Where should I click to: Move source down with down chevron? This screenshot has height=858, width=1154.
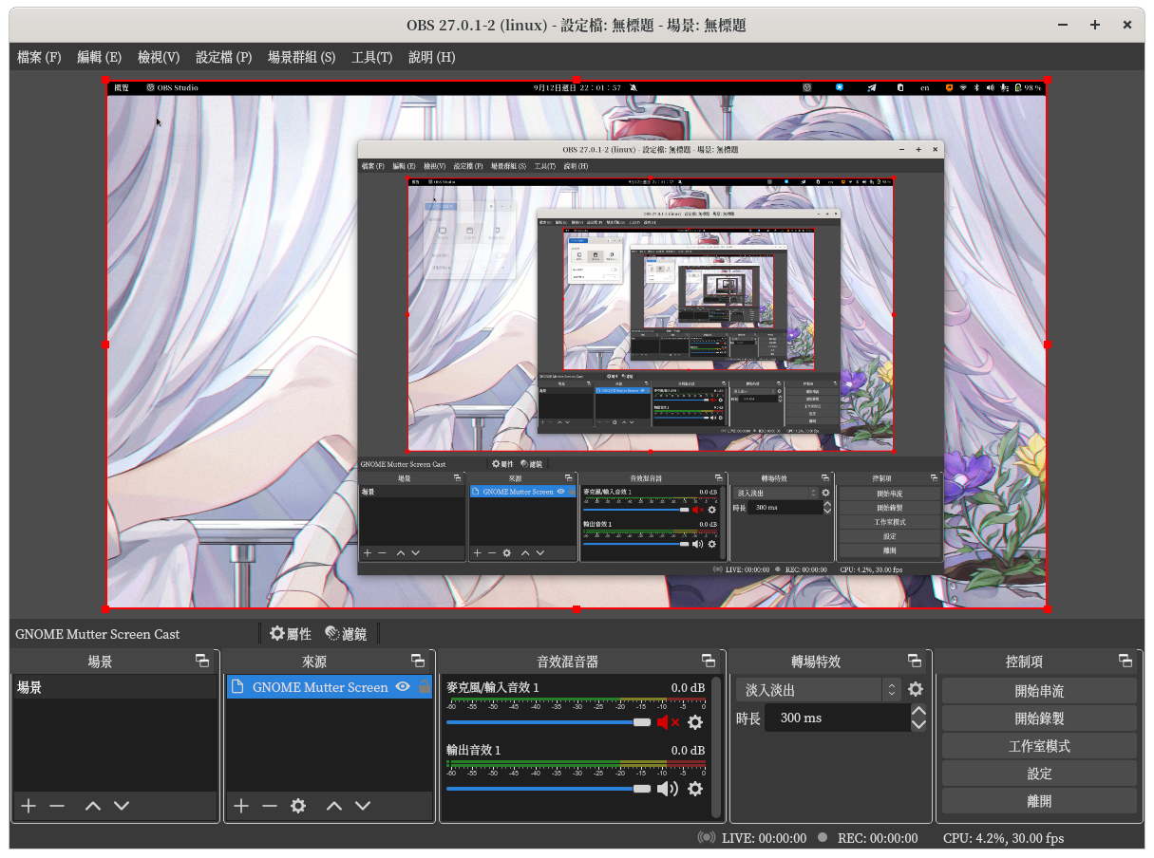[363, 806]
